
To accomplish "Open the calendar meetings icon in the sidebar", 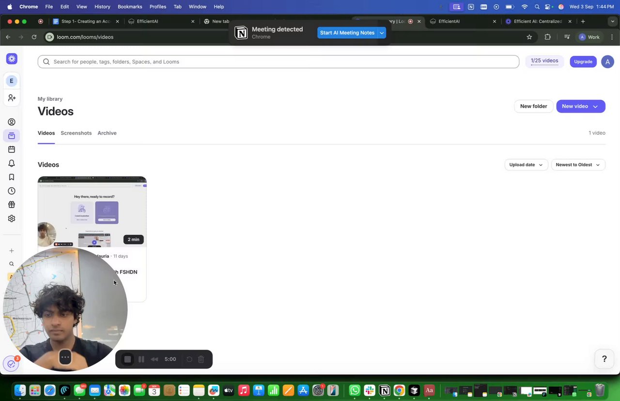I will [12, 149].
